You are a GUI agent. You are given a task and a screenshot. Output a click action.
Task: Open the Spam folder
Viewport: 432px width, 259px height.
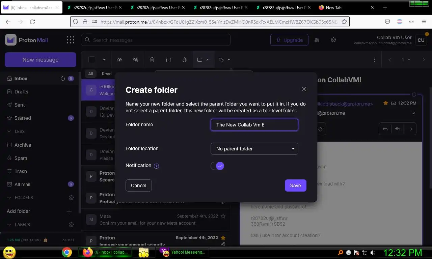(x=21, y=158)
